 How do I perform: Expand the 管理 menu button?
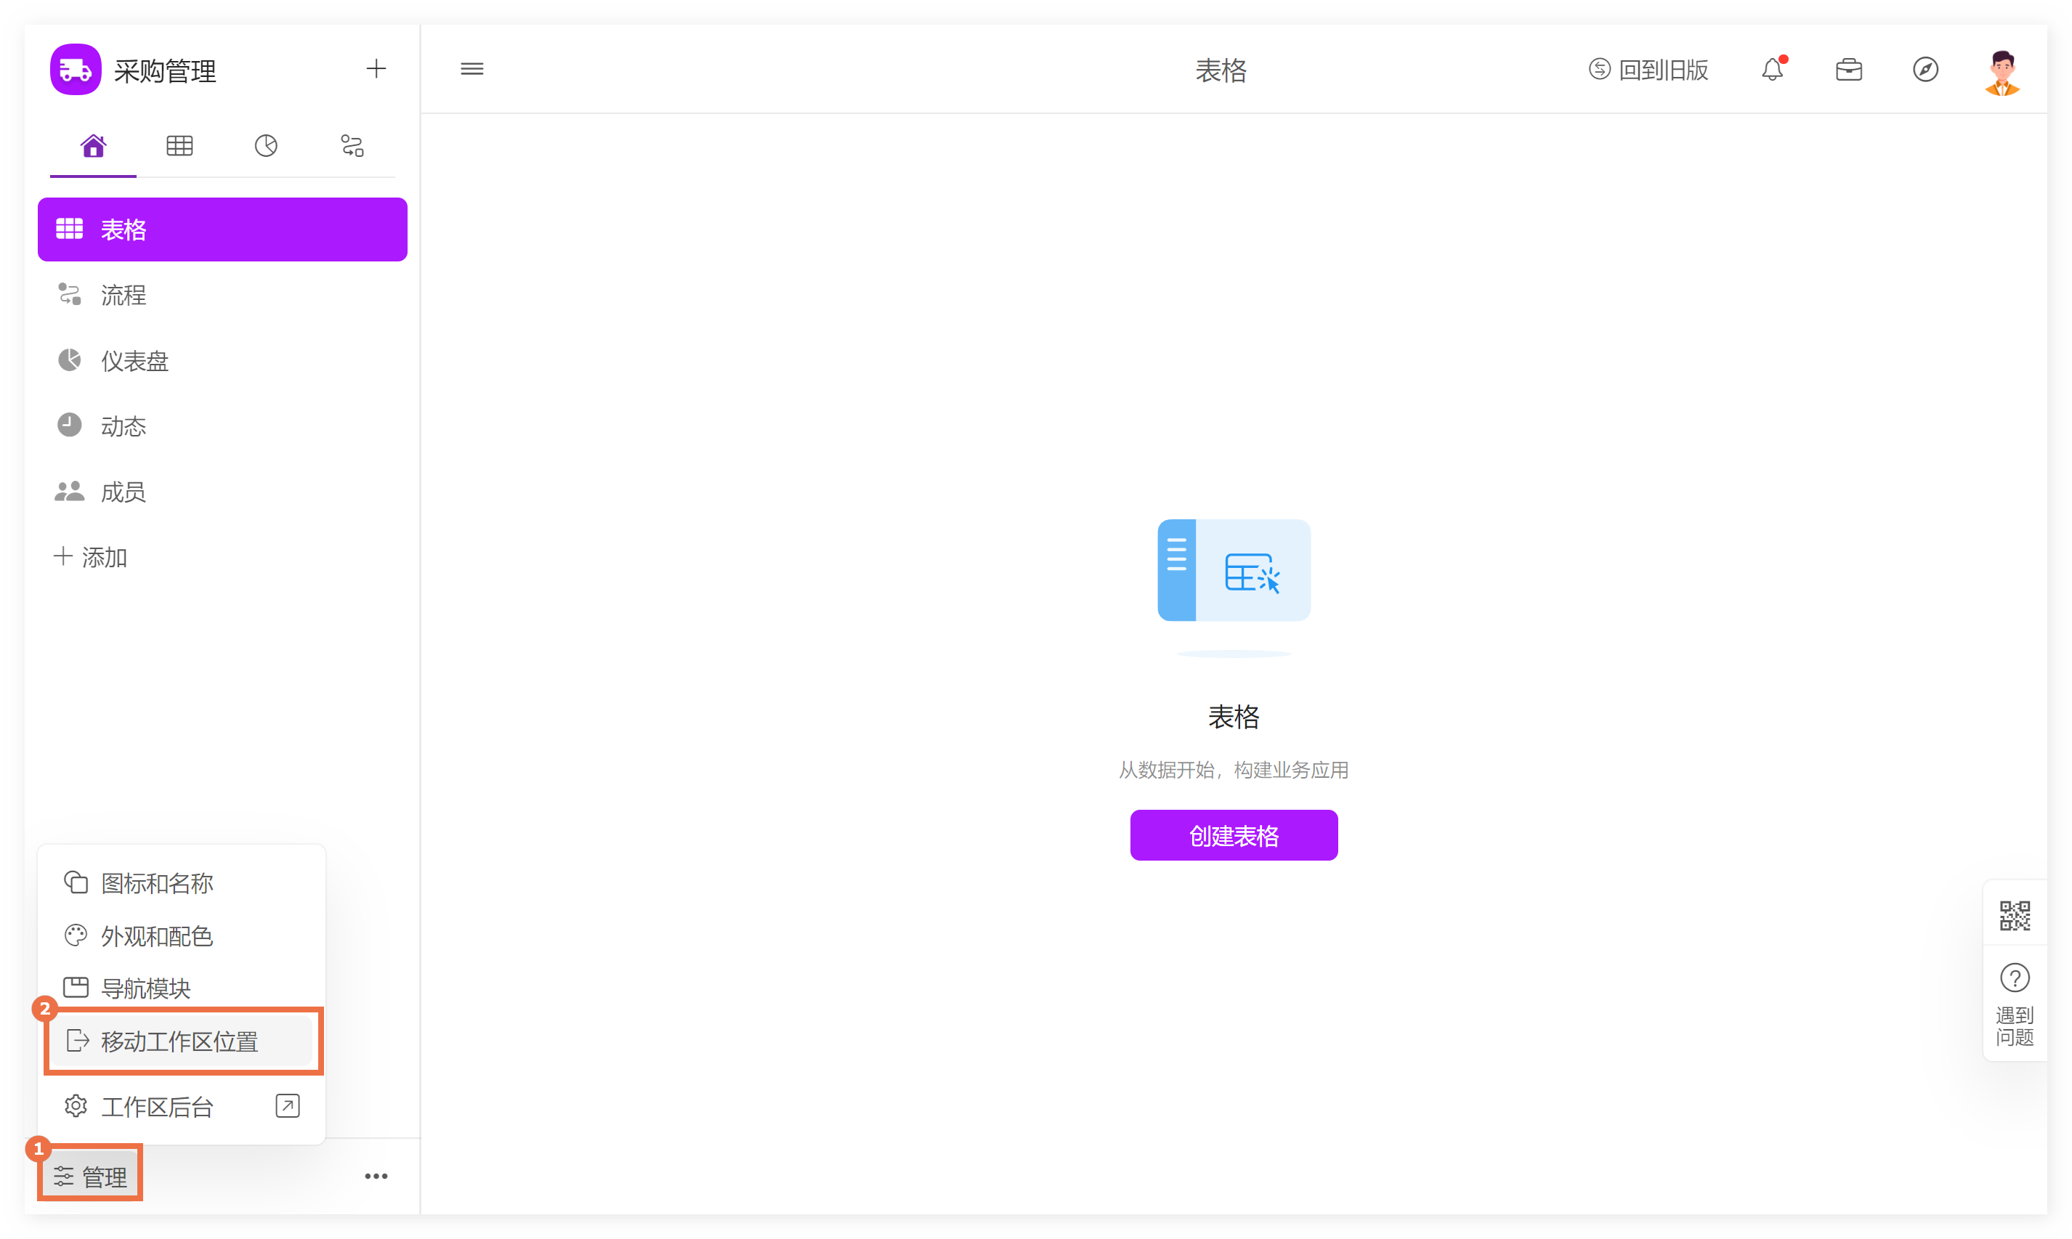pos(90,1177)
